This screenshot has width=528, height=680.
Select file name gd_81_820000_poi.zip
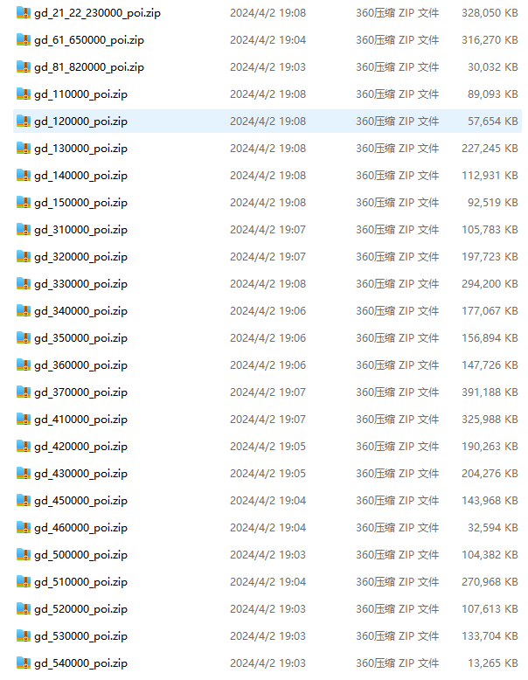[89, 67]
